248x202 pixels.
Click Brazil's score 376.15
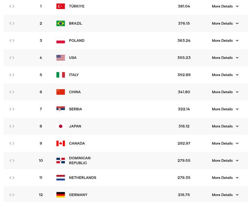184,23
